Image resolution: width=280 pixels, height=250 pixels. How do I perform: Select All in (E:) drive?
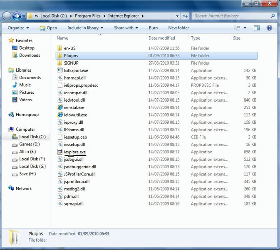27,152
